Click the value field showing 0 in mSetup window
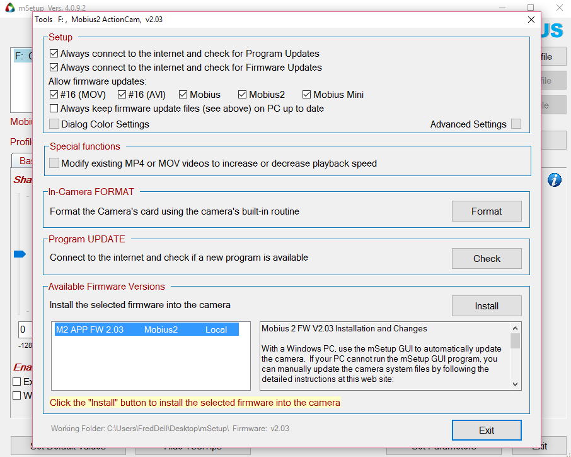 25,330
